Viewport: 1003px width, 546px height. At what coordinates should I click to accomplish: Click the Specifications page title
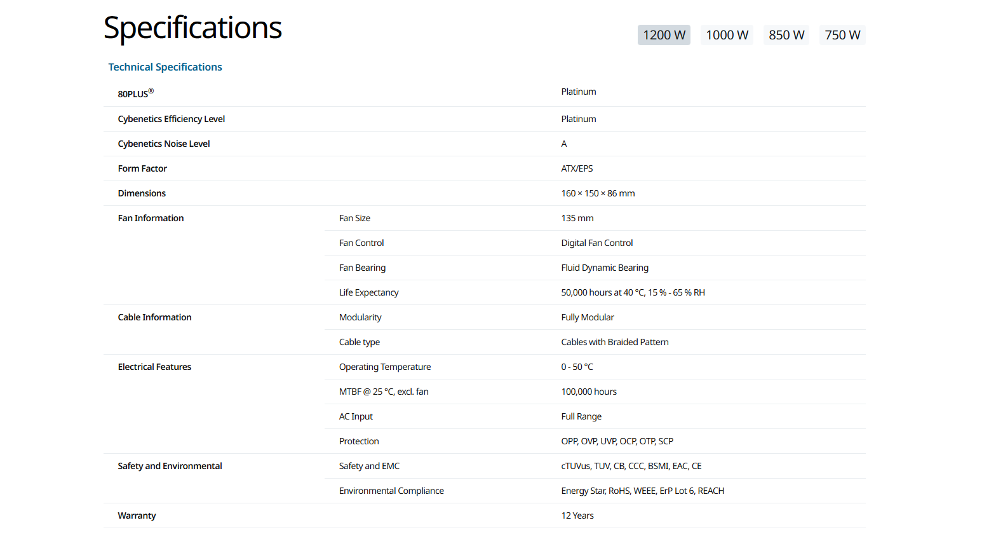(x=192, y=29)
